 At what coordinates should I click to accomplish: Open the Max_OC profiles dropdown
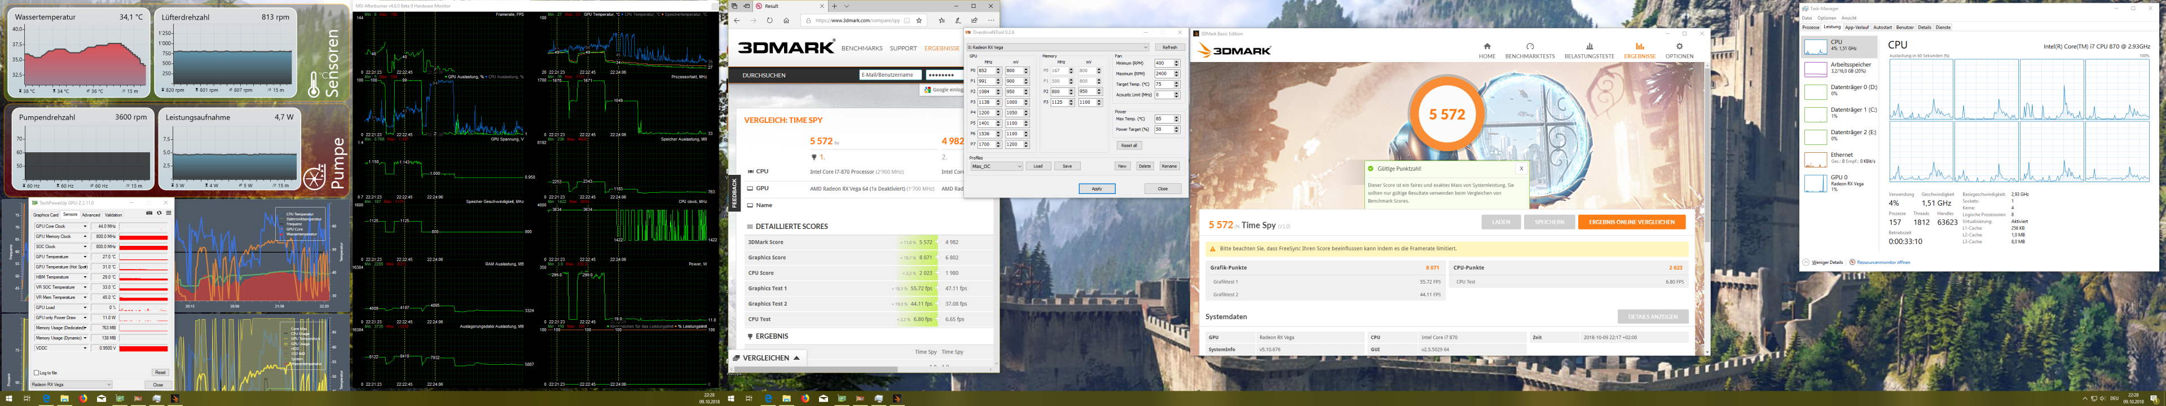point(996,166)
